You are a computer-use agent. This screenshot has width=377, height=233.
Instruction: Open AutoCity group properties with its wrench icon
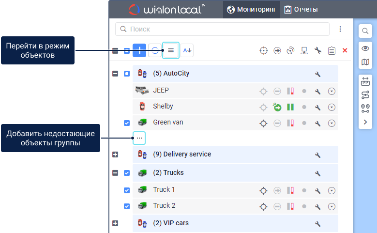pos(318,74)
